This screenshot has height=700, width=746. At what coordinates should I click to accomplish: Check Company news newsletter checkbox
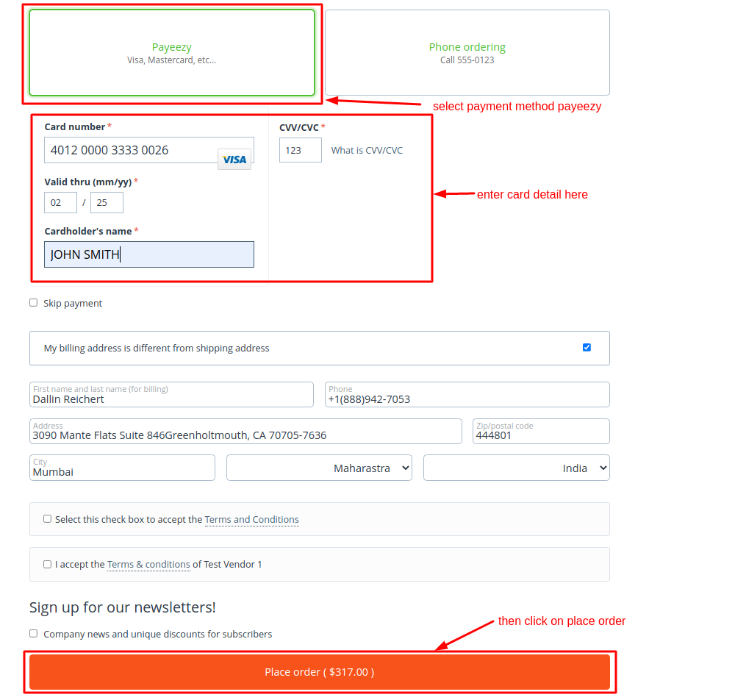pyautogui.click(x=33, y=633)
